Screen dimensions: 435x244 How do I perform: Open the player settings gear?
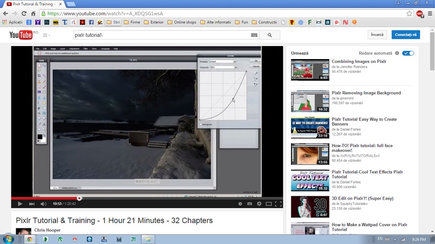click(x=259, y=204)
